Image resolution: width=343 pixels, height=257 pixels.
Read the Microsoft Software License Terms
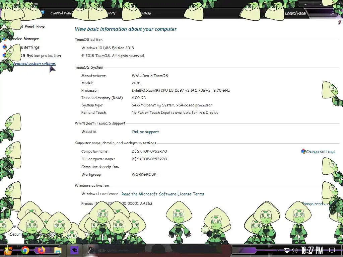pos(162,194)
